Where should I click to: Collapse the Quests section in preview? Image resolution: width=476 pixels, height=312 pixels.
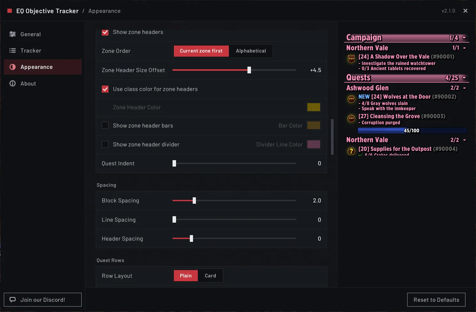coord(464,78)
